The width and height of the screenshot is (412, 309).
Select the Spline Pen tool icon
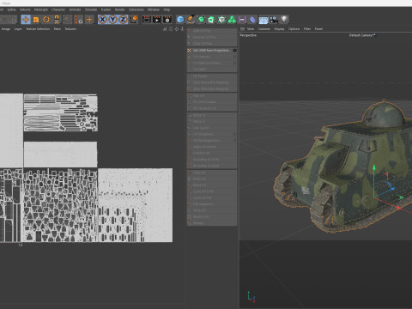(x=191, y=20)
